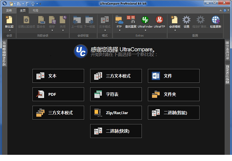Viewport: 232px width, 161px height.
Task: Open the tab below 显示预览文件 on right edge
Action: tap(227, 75)
